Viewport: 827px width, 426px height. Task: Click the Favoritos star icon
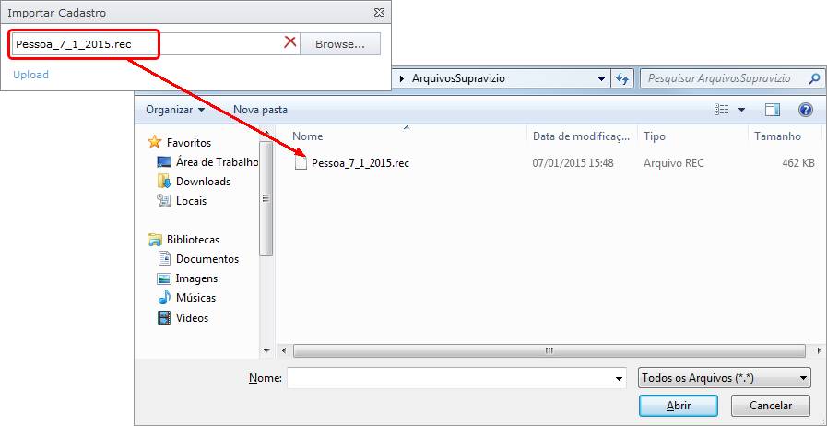coord(155,142)
